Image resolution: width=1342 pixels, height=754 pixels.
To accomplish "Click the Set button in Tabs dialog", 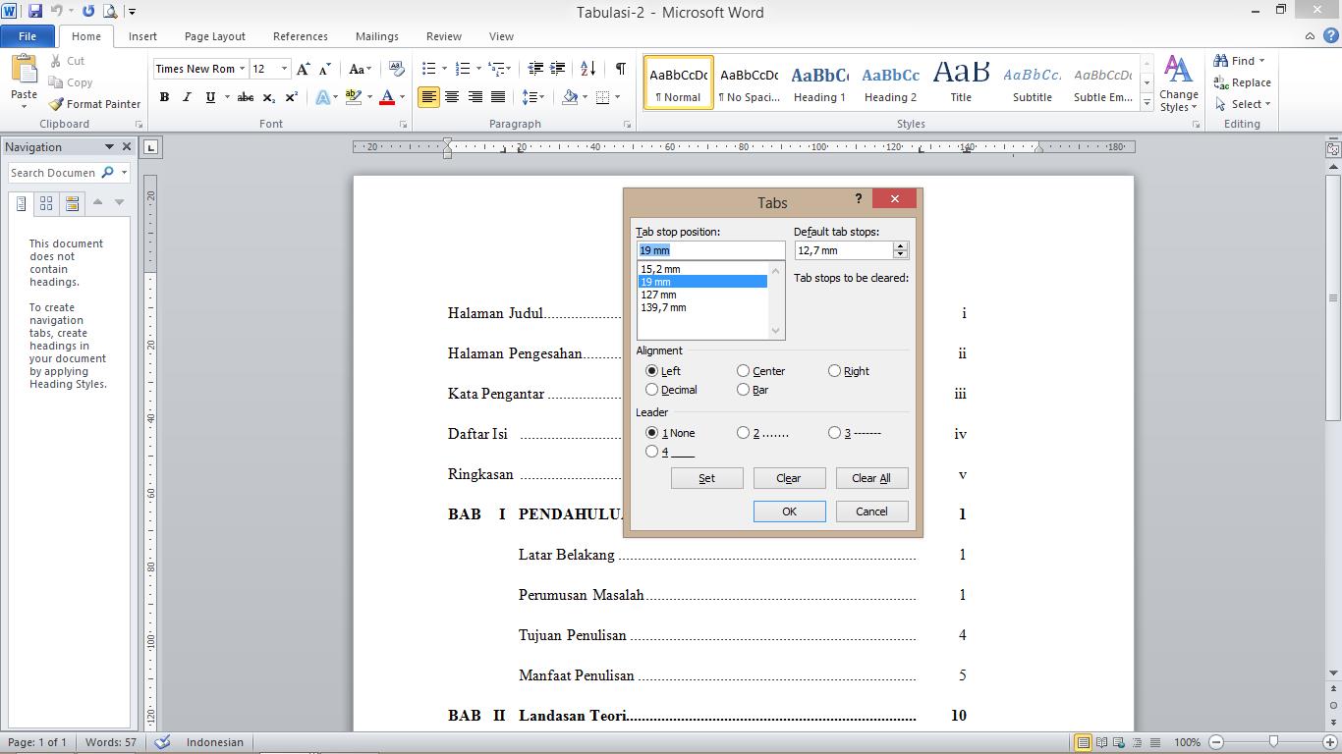I will [707, 478].
